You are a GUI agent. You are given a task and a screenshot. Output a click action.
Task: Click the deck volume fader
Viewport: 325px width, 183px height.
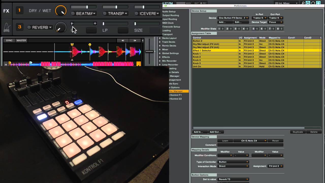click(x=149, y=52)
